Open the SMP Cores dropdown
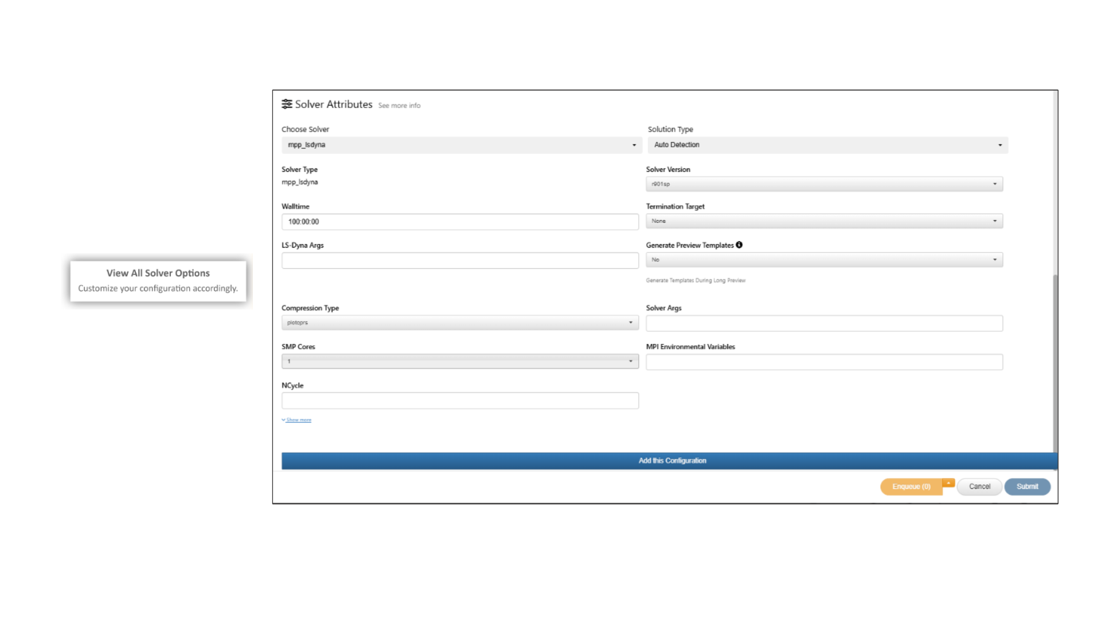 460,361
